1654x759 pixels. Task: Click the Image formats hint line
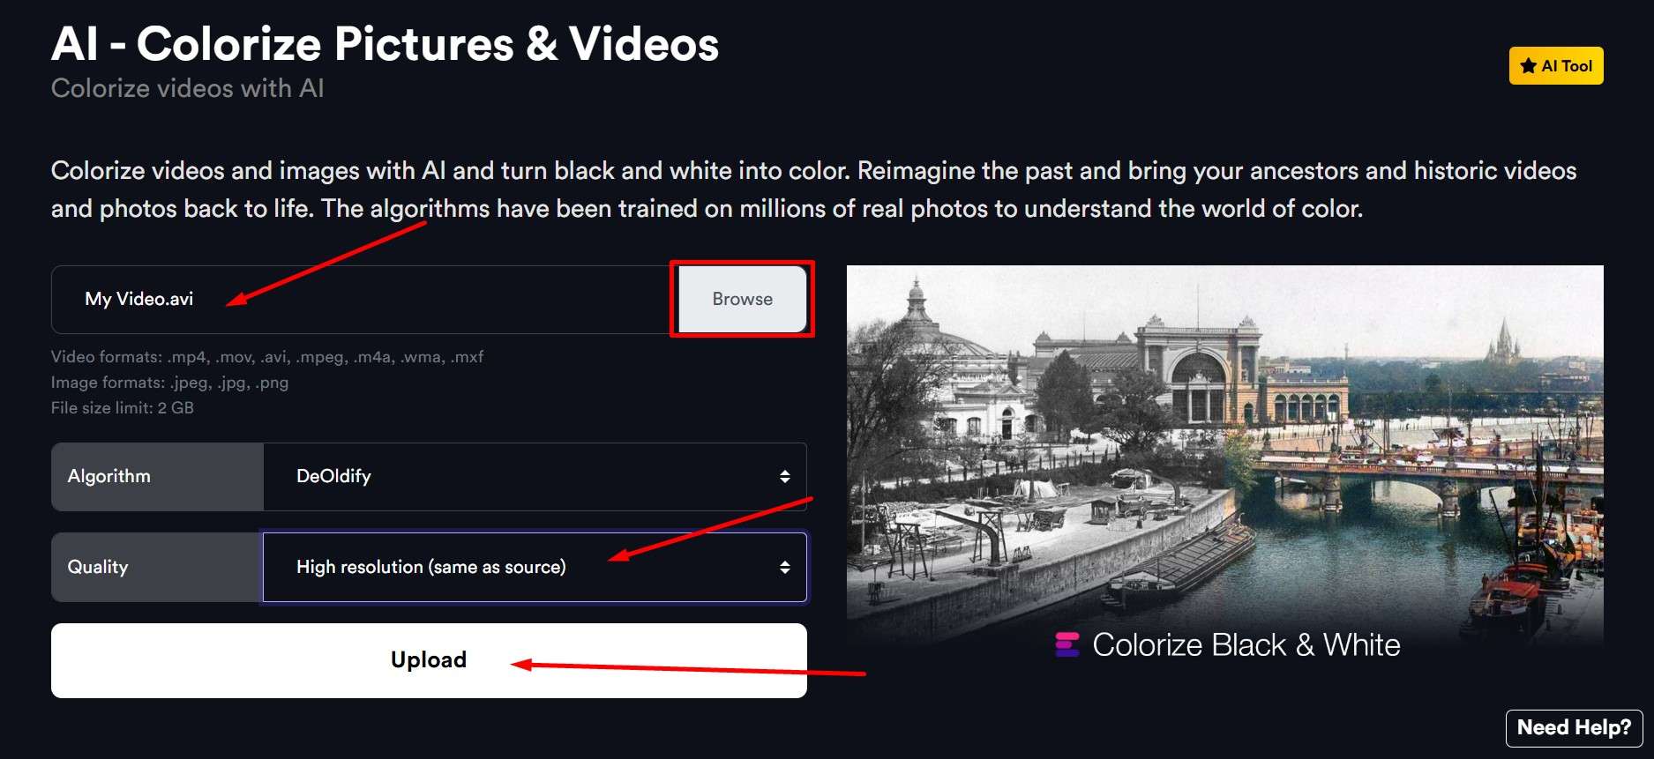coord(169,383)
